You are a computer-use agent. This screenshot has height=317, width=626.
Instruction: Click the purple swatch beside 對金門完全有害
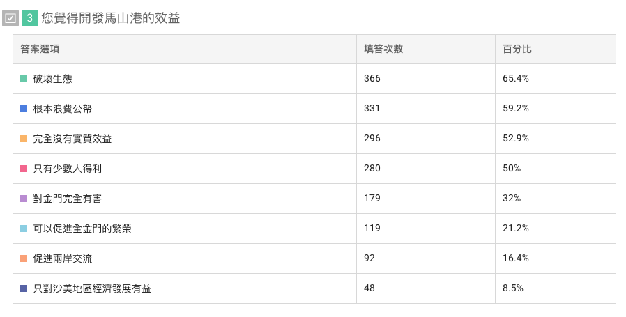(24, 199)
